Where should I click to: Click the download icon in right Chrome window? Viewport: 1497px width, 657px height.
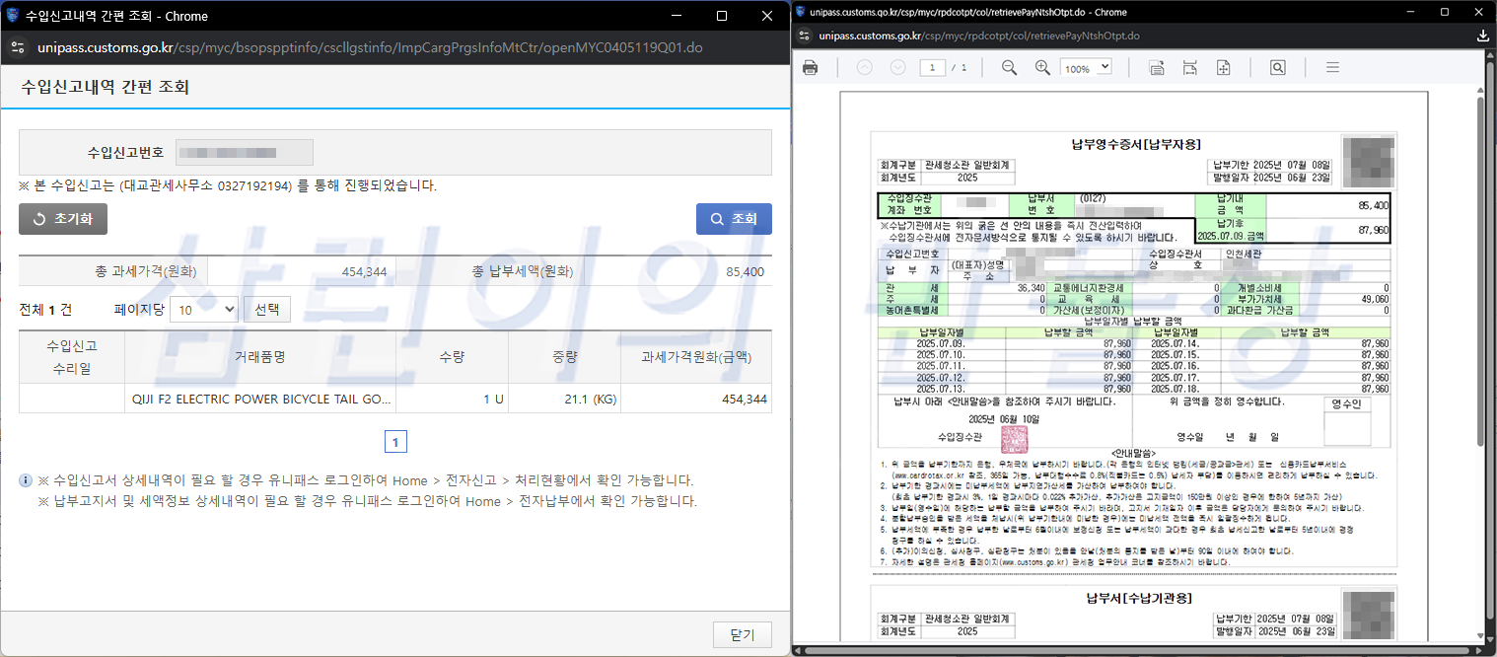(1483, 36)
